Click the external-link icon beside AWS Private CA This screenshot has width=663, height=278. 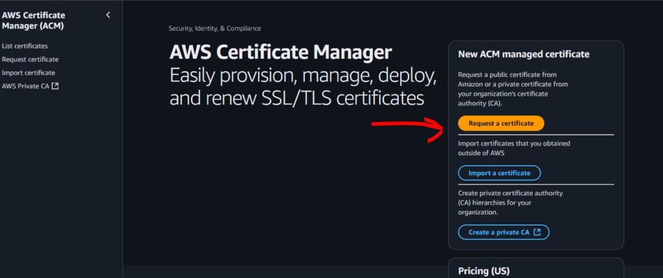(55, 86)
